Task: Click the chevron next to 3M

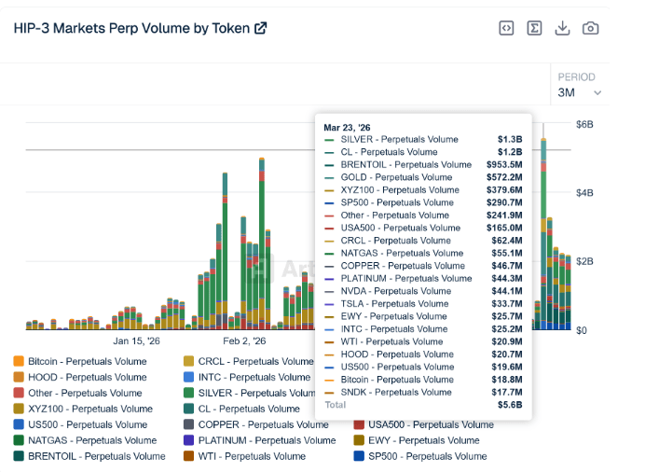Action: point(597,93)
